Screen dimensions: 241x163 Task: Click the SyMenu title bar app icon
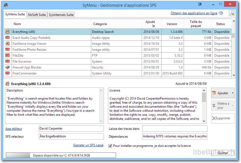[x=6, y=5]
